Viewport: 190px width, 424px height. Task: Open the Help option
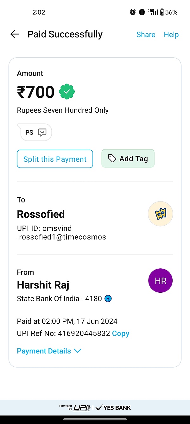(x=171, y=34)
